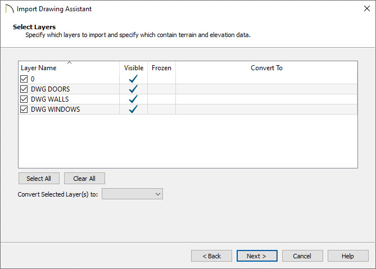Uncheck the DWG WALLS checkbox

coord(24,99)
